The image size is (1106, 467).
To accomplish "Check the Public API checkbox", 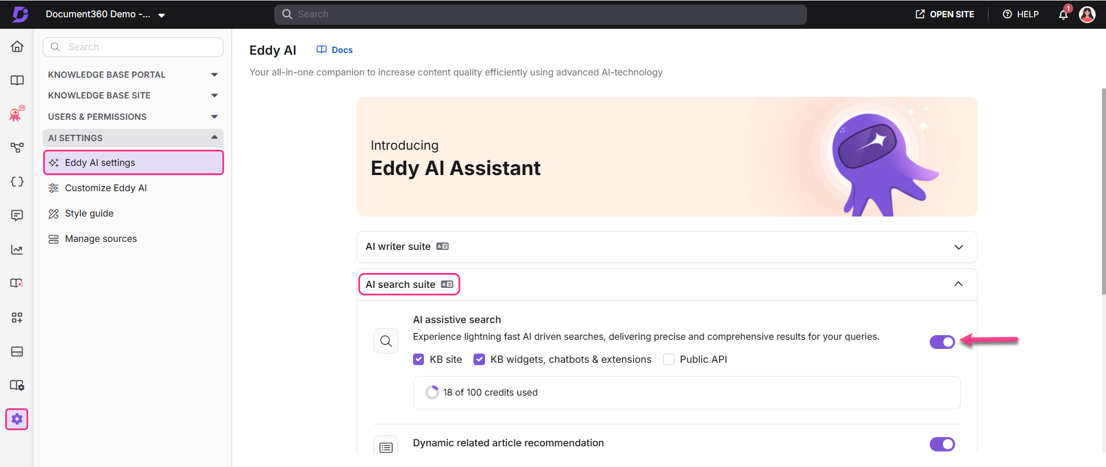I will 669,359.
